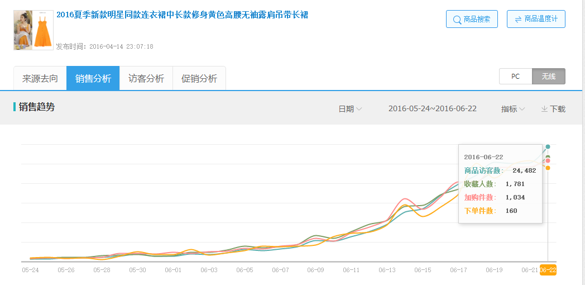Click the 06-17 axis date label
Image resolution: width=585 pixels, height=285 pixels.
[457, 270]
